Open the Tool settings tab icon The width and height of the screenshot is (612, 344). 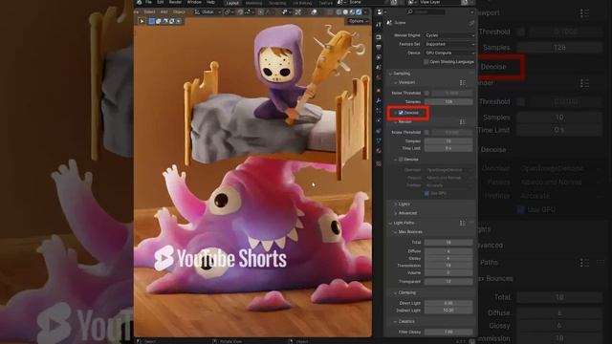click(379, 25)
